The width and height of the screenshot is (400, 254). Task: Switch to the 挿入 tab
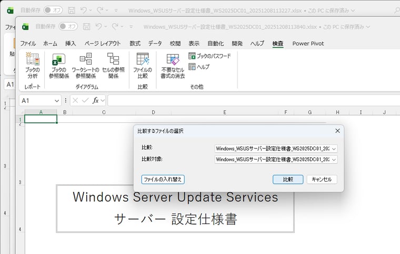tap(71, 44)
